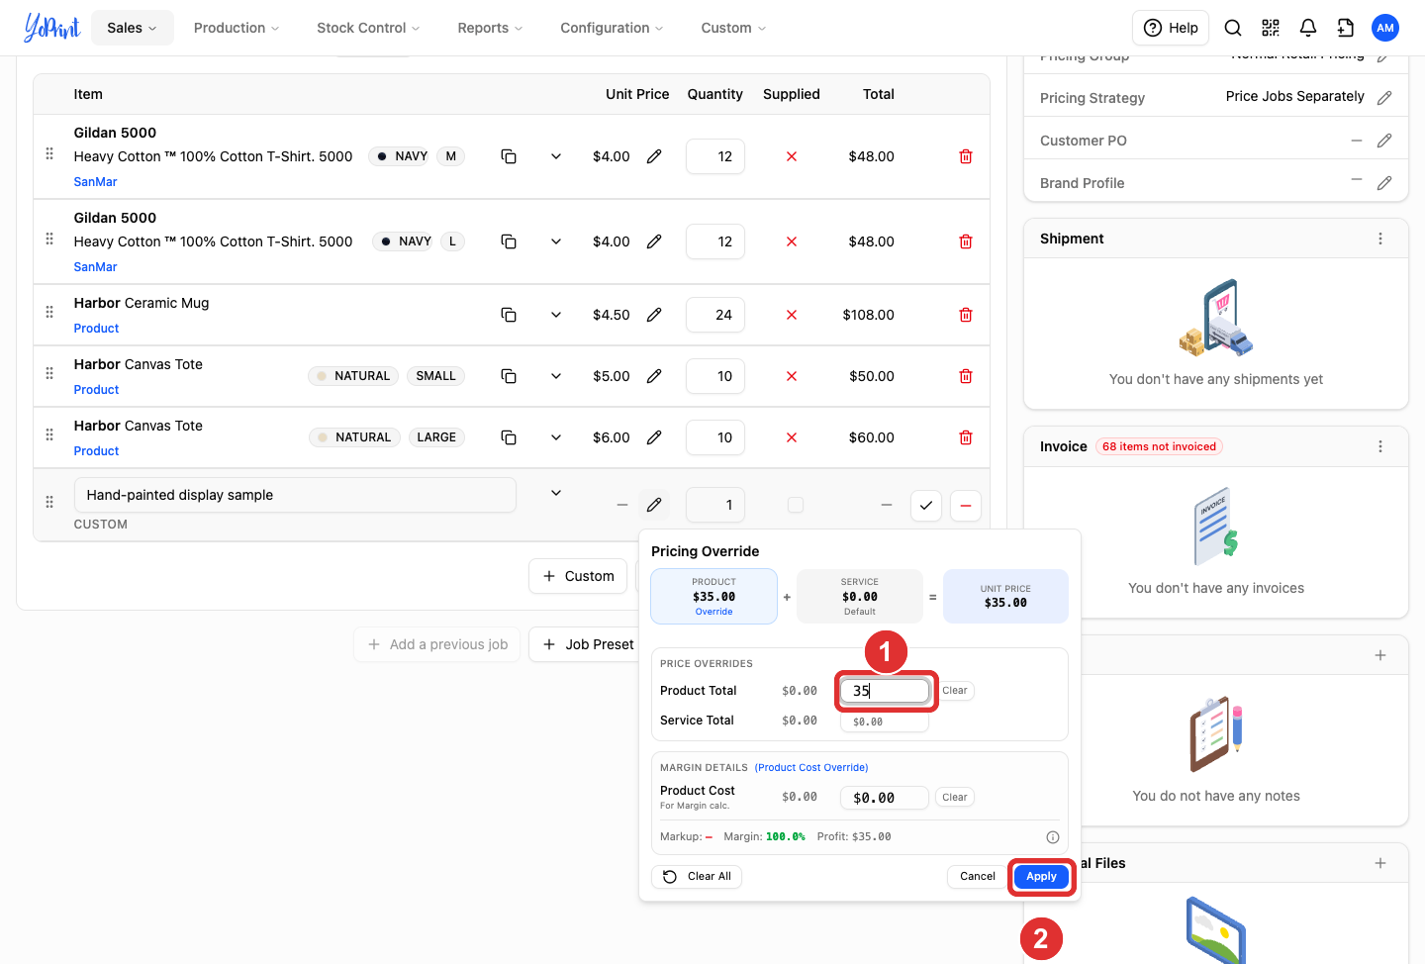1425x964 pixels.
Task: Click the Help button
Action: pos(1171,28)
